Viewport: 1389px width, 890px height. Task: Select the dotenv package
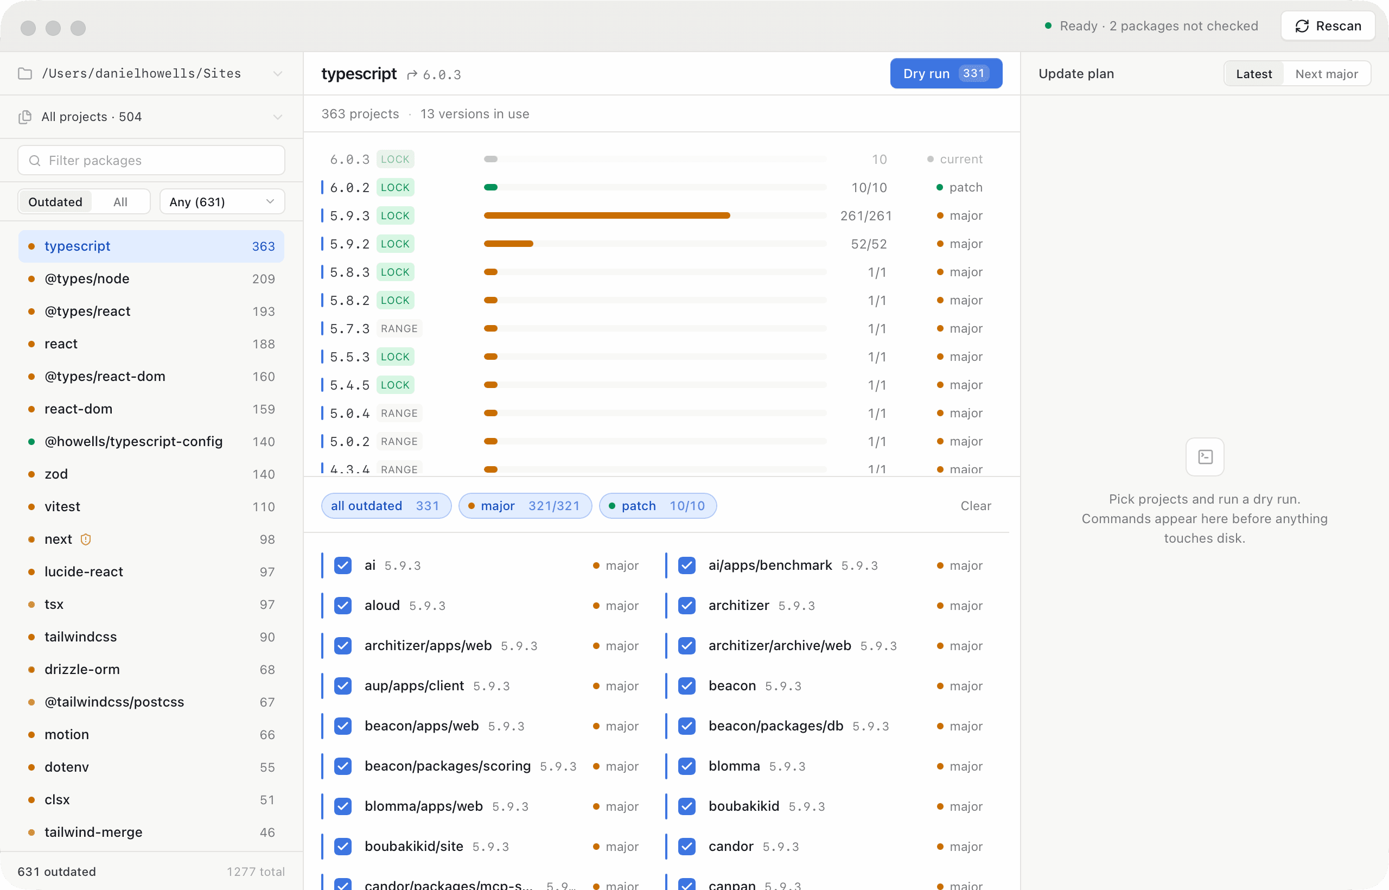(151, 767)
